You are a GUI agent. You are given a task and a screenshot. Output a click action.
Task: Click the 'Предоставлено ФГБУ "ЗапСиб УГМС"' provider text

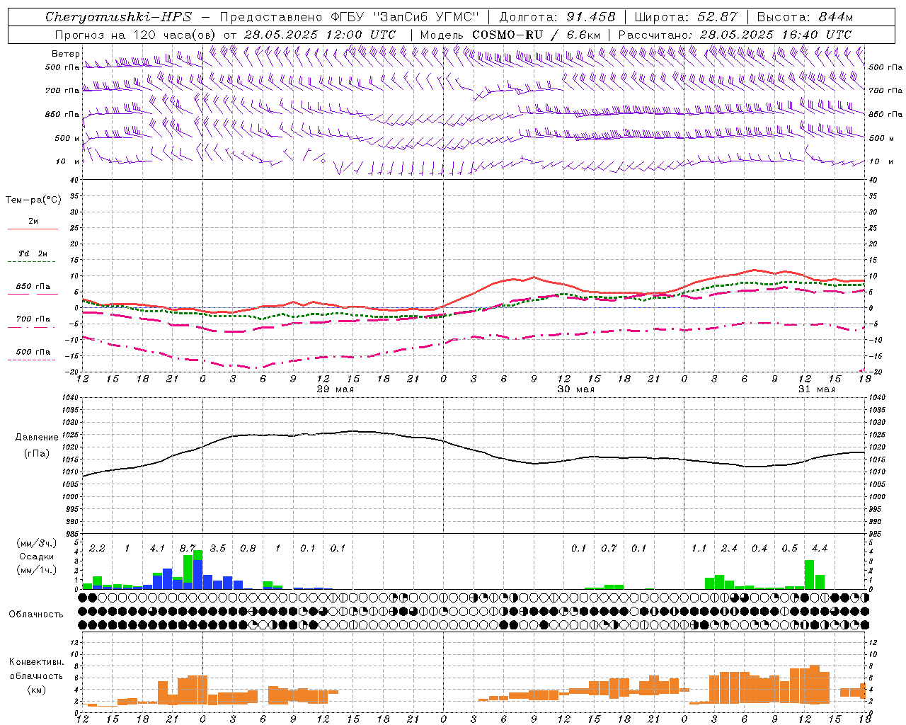pyautogui.click(x=350, y=17)
